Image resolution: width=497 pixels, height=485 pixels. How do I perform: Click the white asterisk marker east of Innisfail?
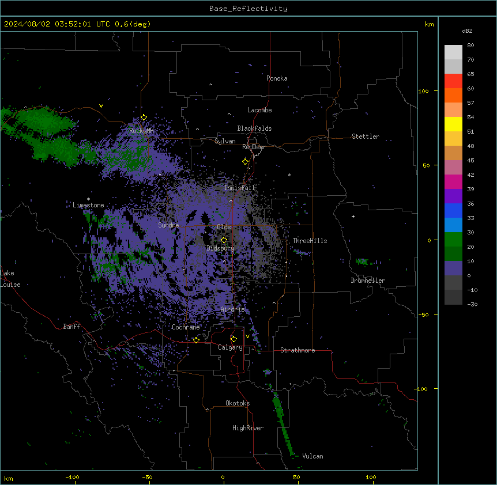(x=289, y=175)
